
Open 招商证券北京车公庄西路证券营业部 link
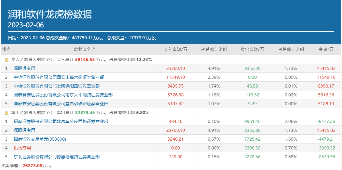point(61,122)
